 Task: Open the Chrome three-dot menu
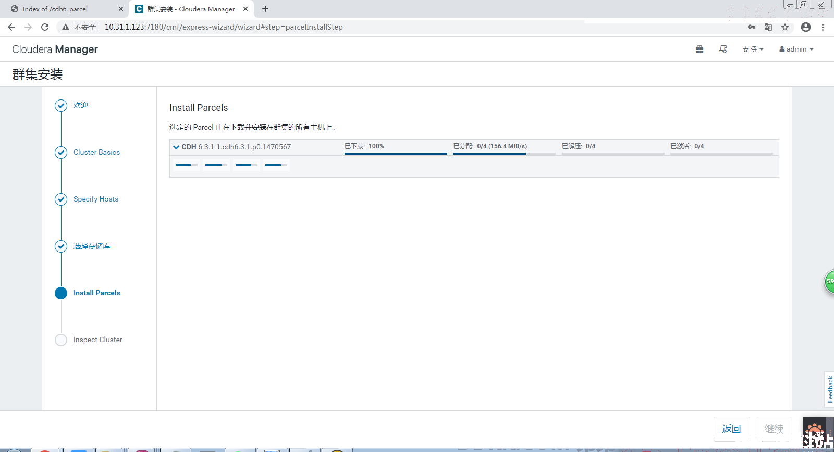pyautogui.click(x=823, y=27)
